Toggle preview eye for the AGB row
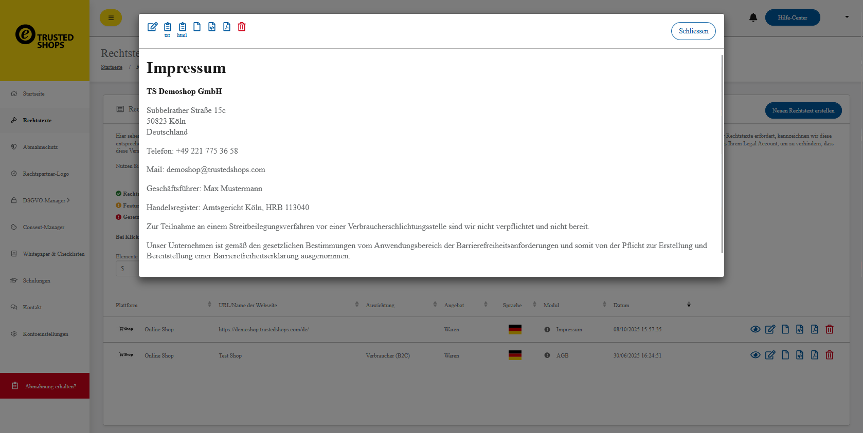The width and height of the screenshot is (863, 433). click(755, 355)
